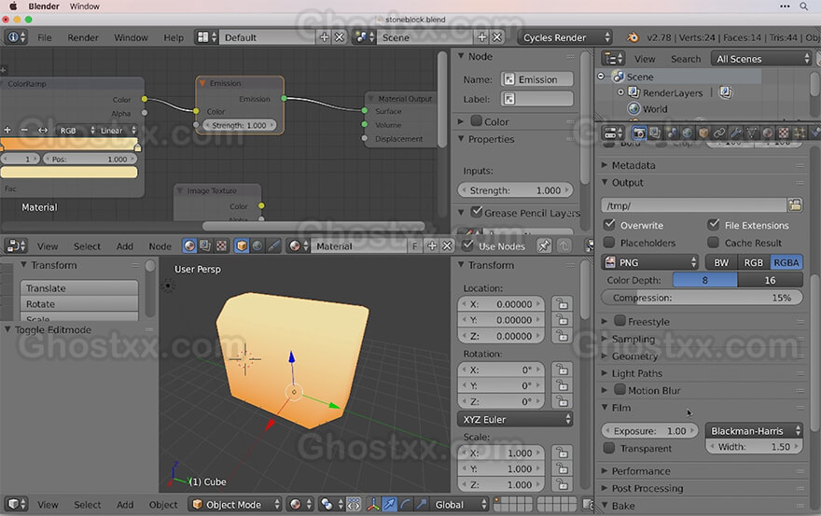This screenshot has width=821, height=516.
Task: Click the Rotate button in the tool shelf
Action: tap(79, 304)
